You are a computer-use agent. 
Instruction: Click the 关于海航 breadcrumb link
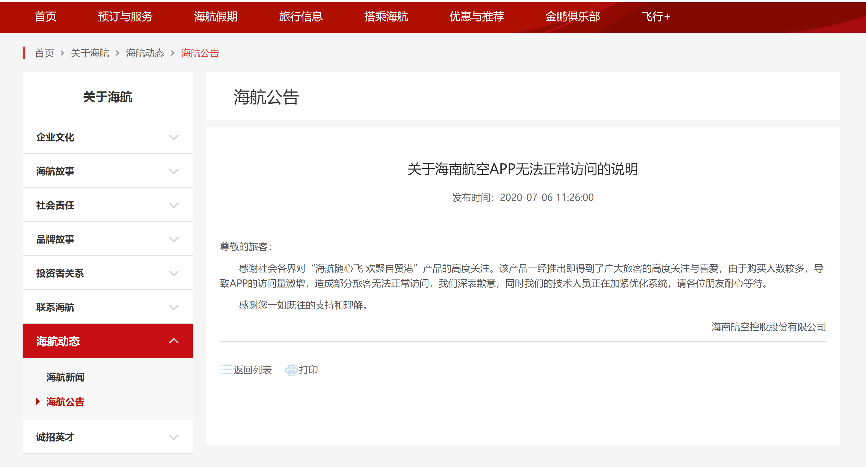[90, 53]
